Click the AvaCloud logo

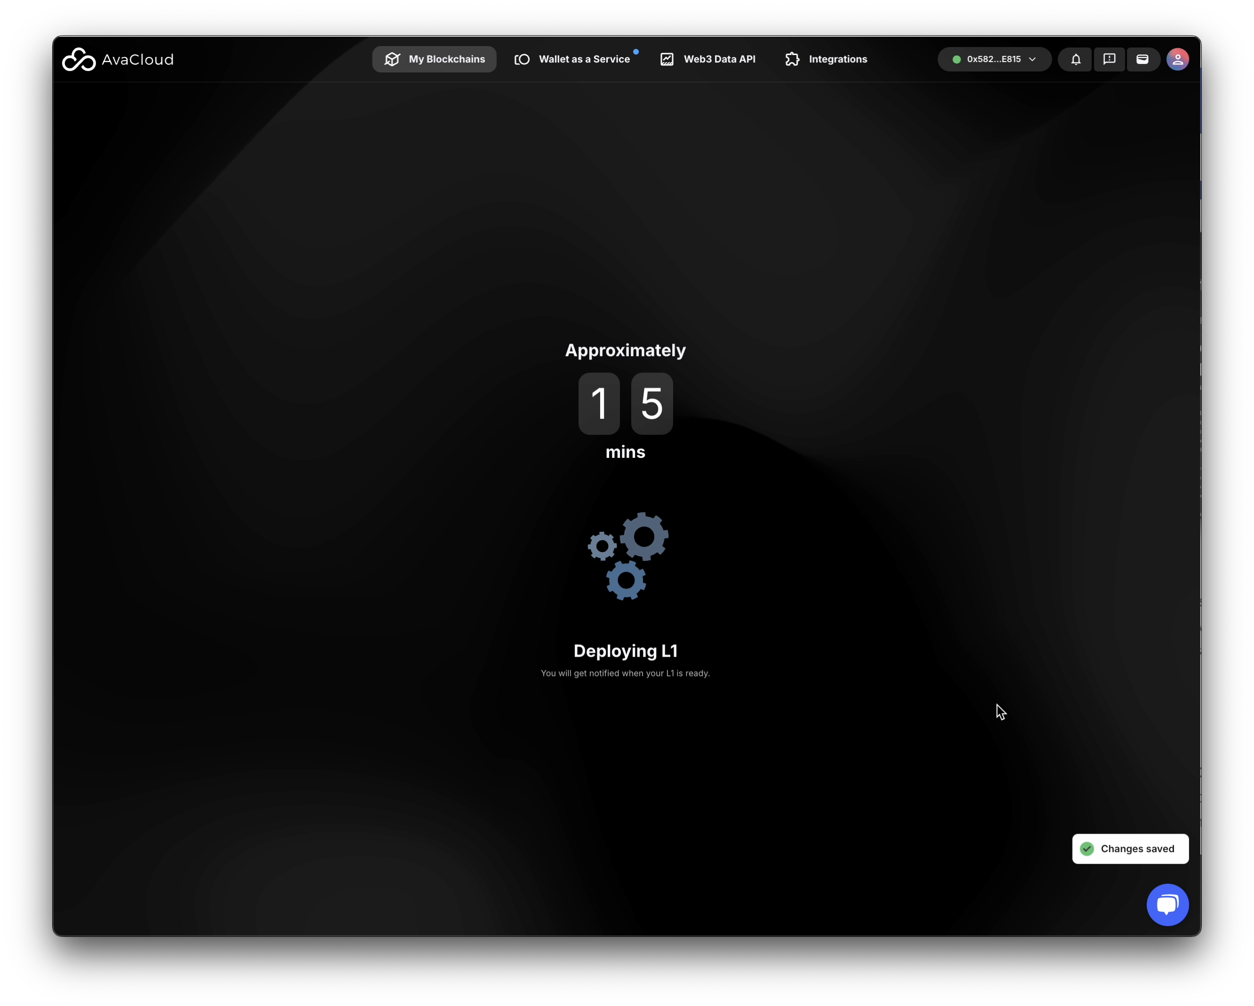pyautogui.click(x=118, y=59)
